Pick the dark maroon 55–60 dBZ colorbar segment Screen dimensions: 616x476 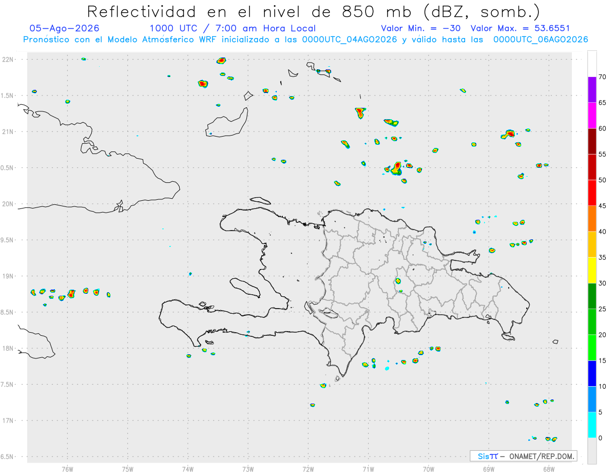(592, 141)
